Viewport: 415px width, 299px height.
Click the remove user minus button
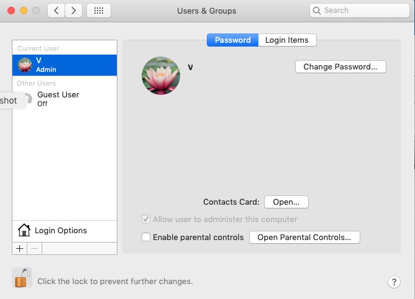[x=34, y=248]
